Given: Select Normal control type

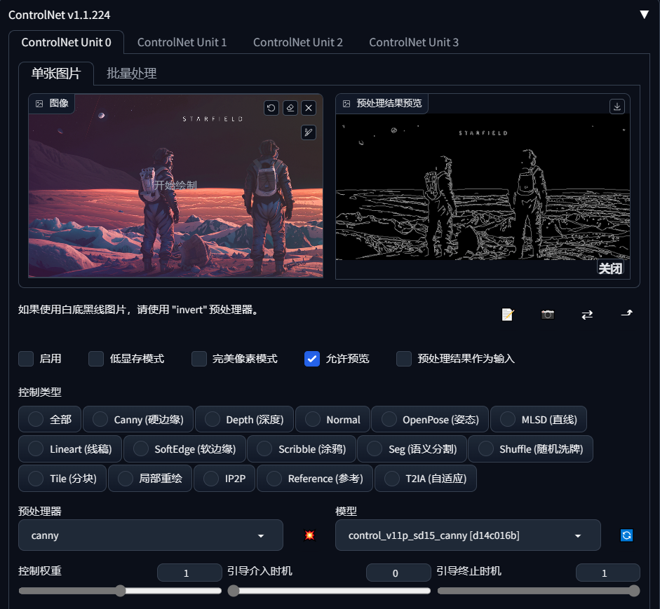Looking at the screenshot, I should point(332,419).
